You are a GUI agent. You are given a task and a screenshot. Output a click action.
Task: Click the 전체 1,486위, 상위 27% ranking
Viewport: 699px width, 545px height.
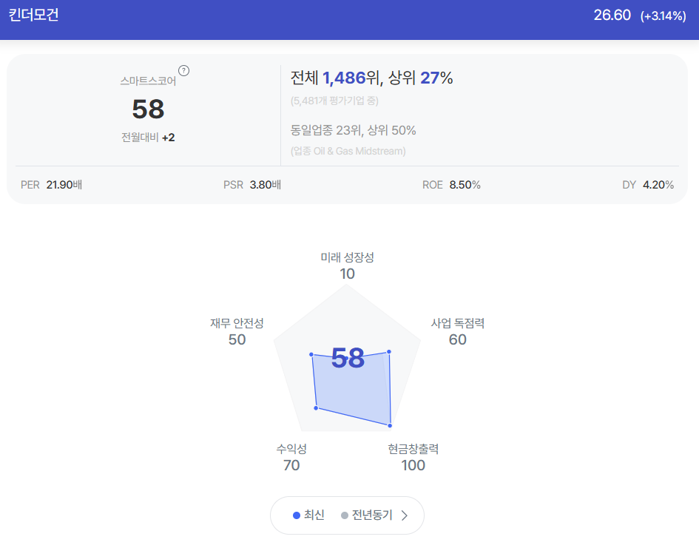[x=372, y=78]
